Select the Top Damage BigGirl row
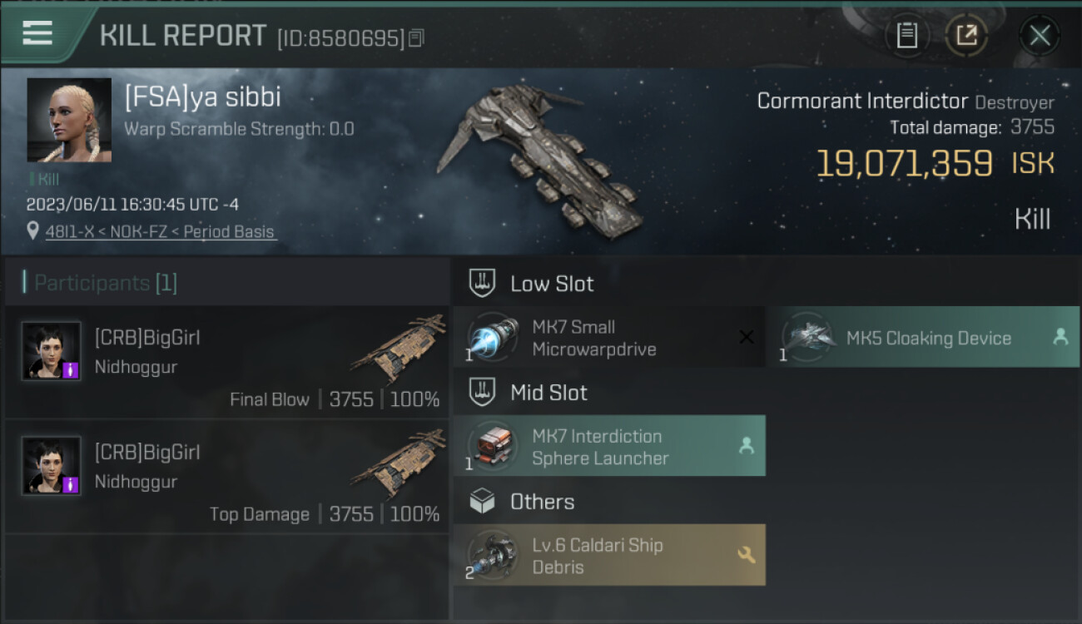 (x=226, y=477)
